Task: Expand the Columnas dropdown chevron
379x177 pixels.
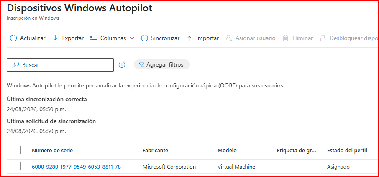Action: click(132, 38)
